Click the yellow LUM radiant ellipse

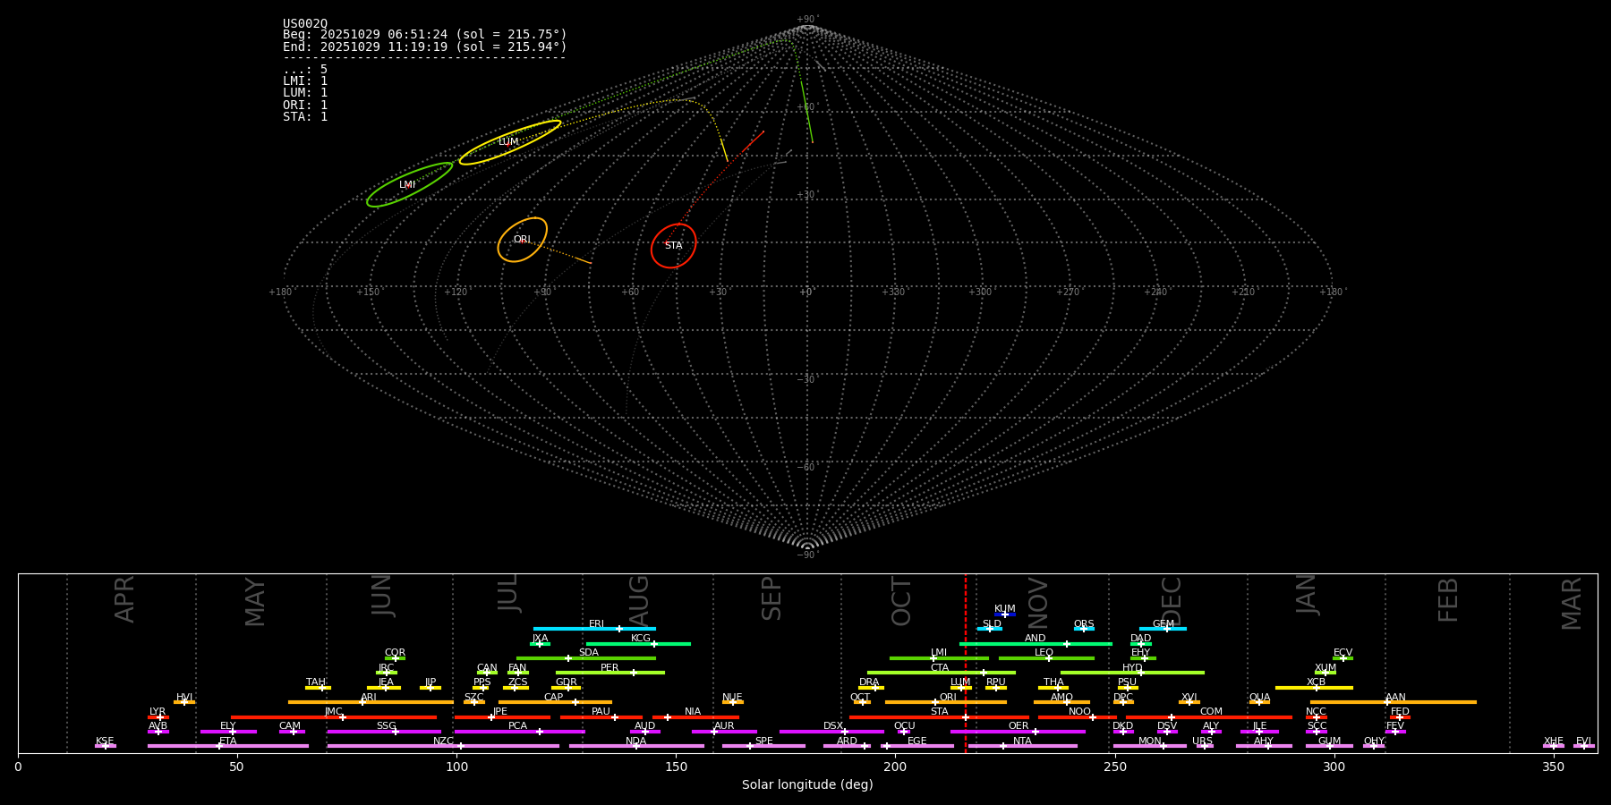coord(509,142)
